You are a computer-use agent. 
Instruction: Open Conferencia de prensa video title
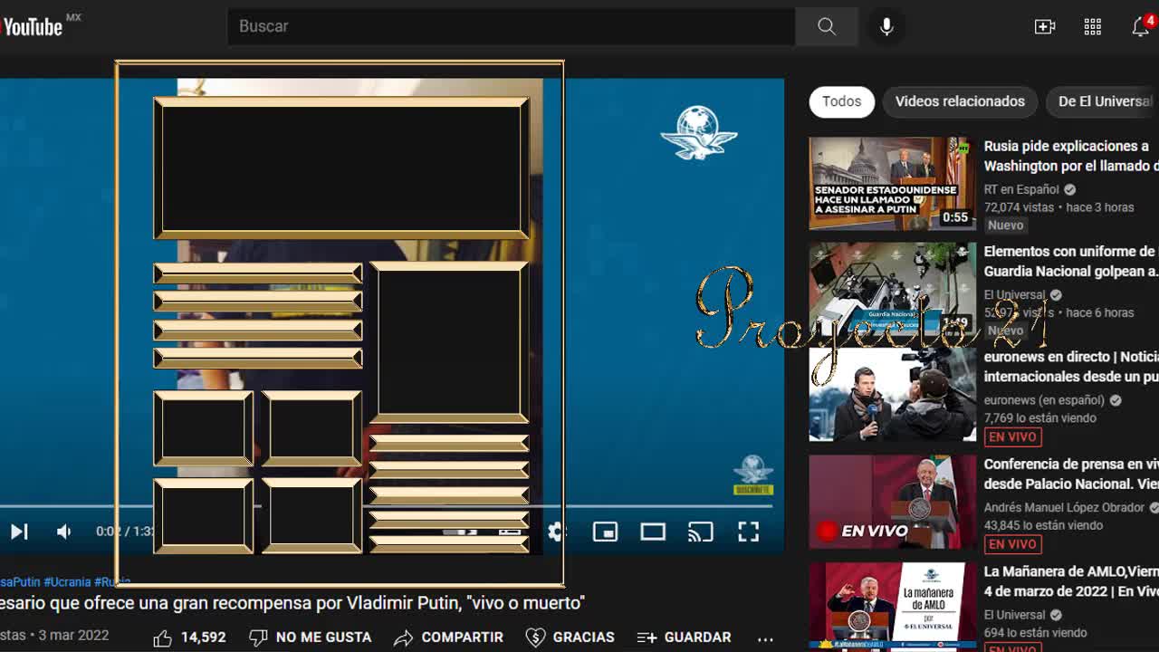1071,474
